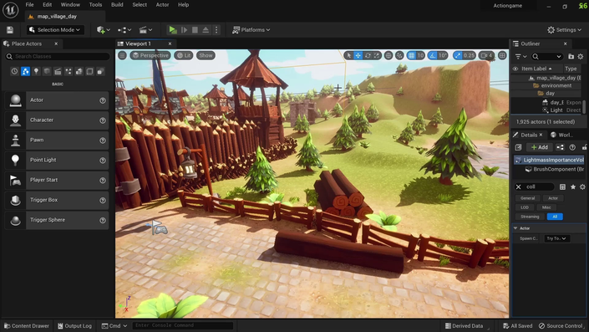This screenshot has height=332, width=589.
Task: Open the Blueprints toolbar dropdown
Action: (124, 30)
